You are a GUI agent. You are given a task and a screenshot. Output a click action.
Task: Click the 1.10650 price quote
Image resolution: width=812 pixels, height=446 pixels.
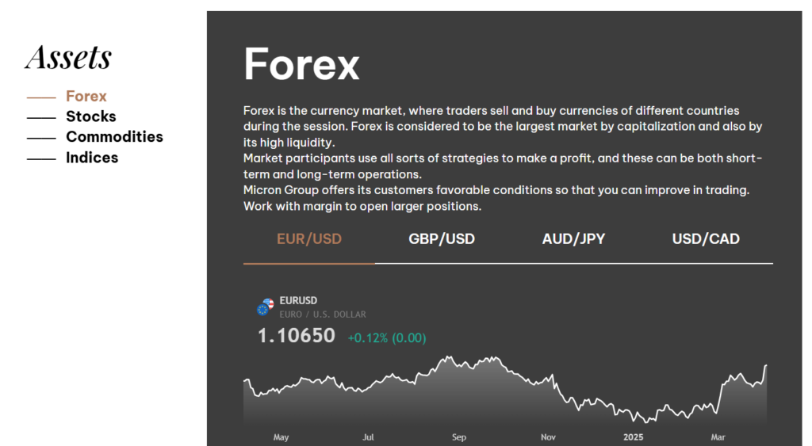297,336
